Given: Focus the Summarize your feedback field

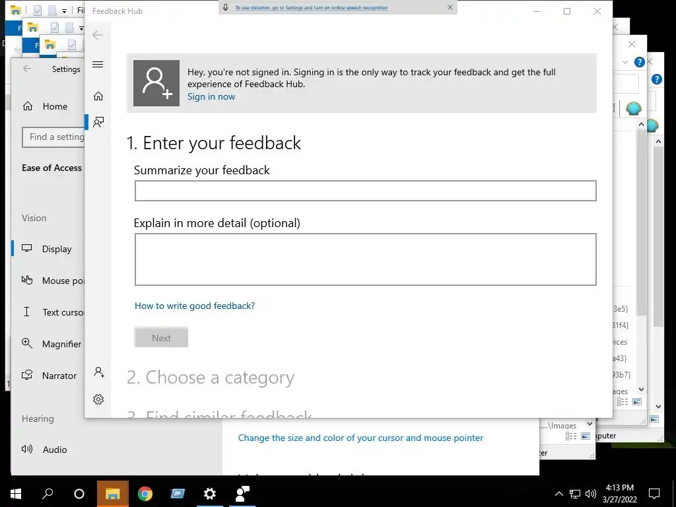Looking at the screenshot, I should click(366, 191).
